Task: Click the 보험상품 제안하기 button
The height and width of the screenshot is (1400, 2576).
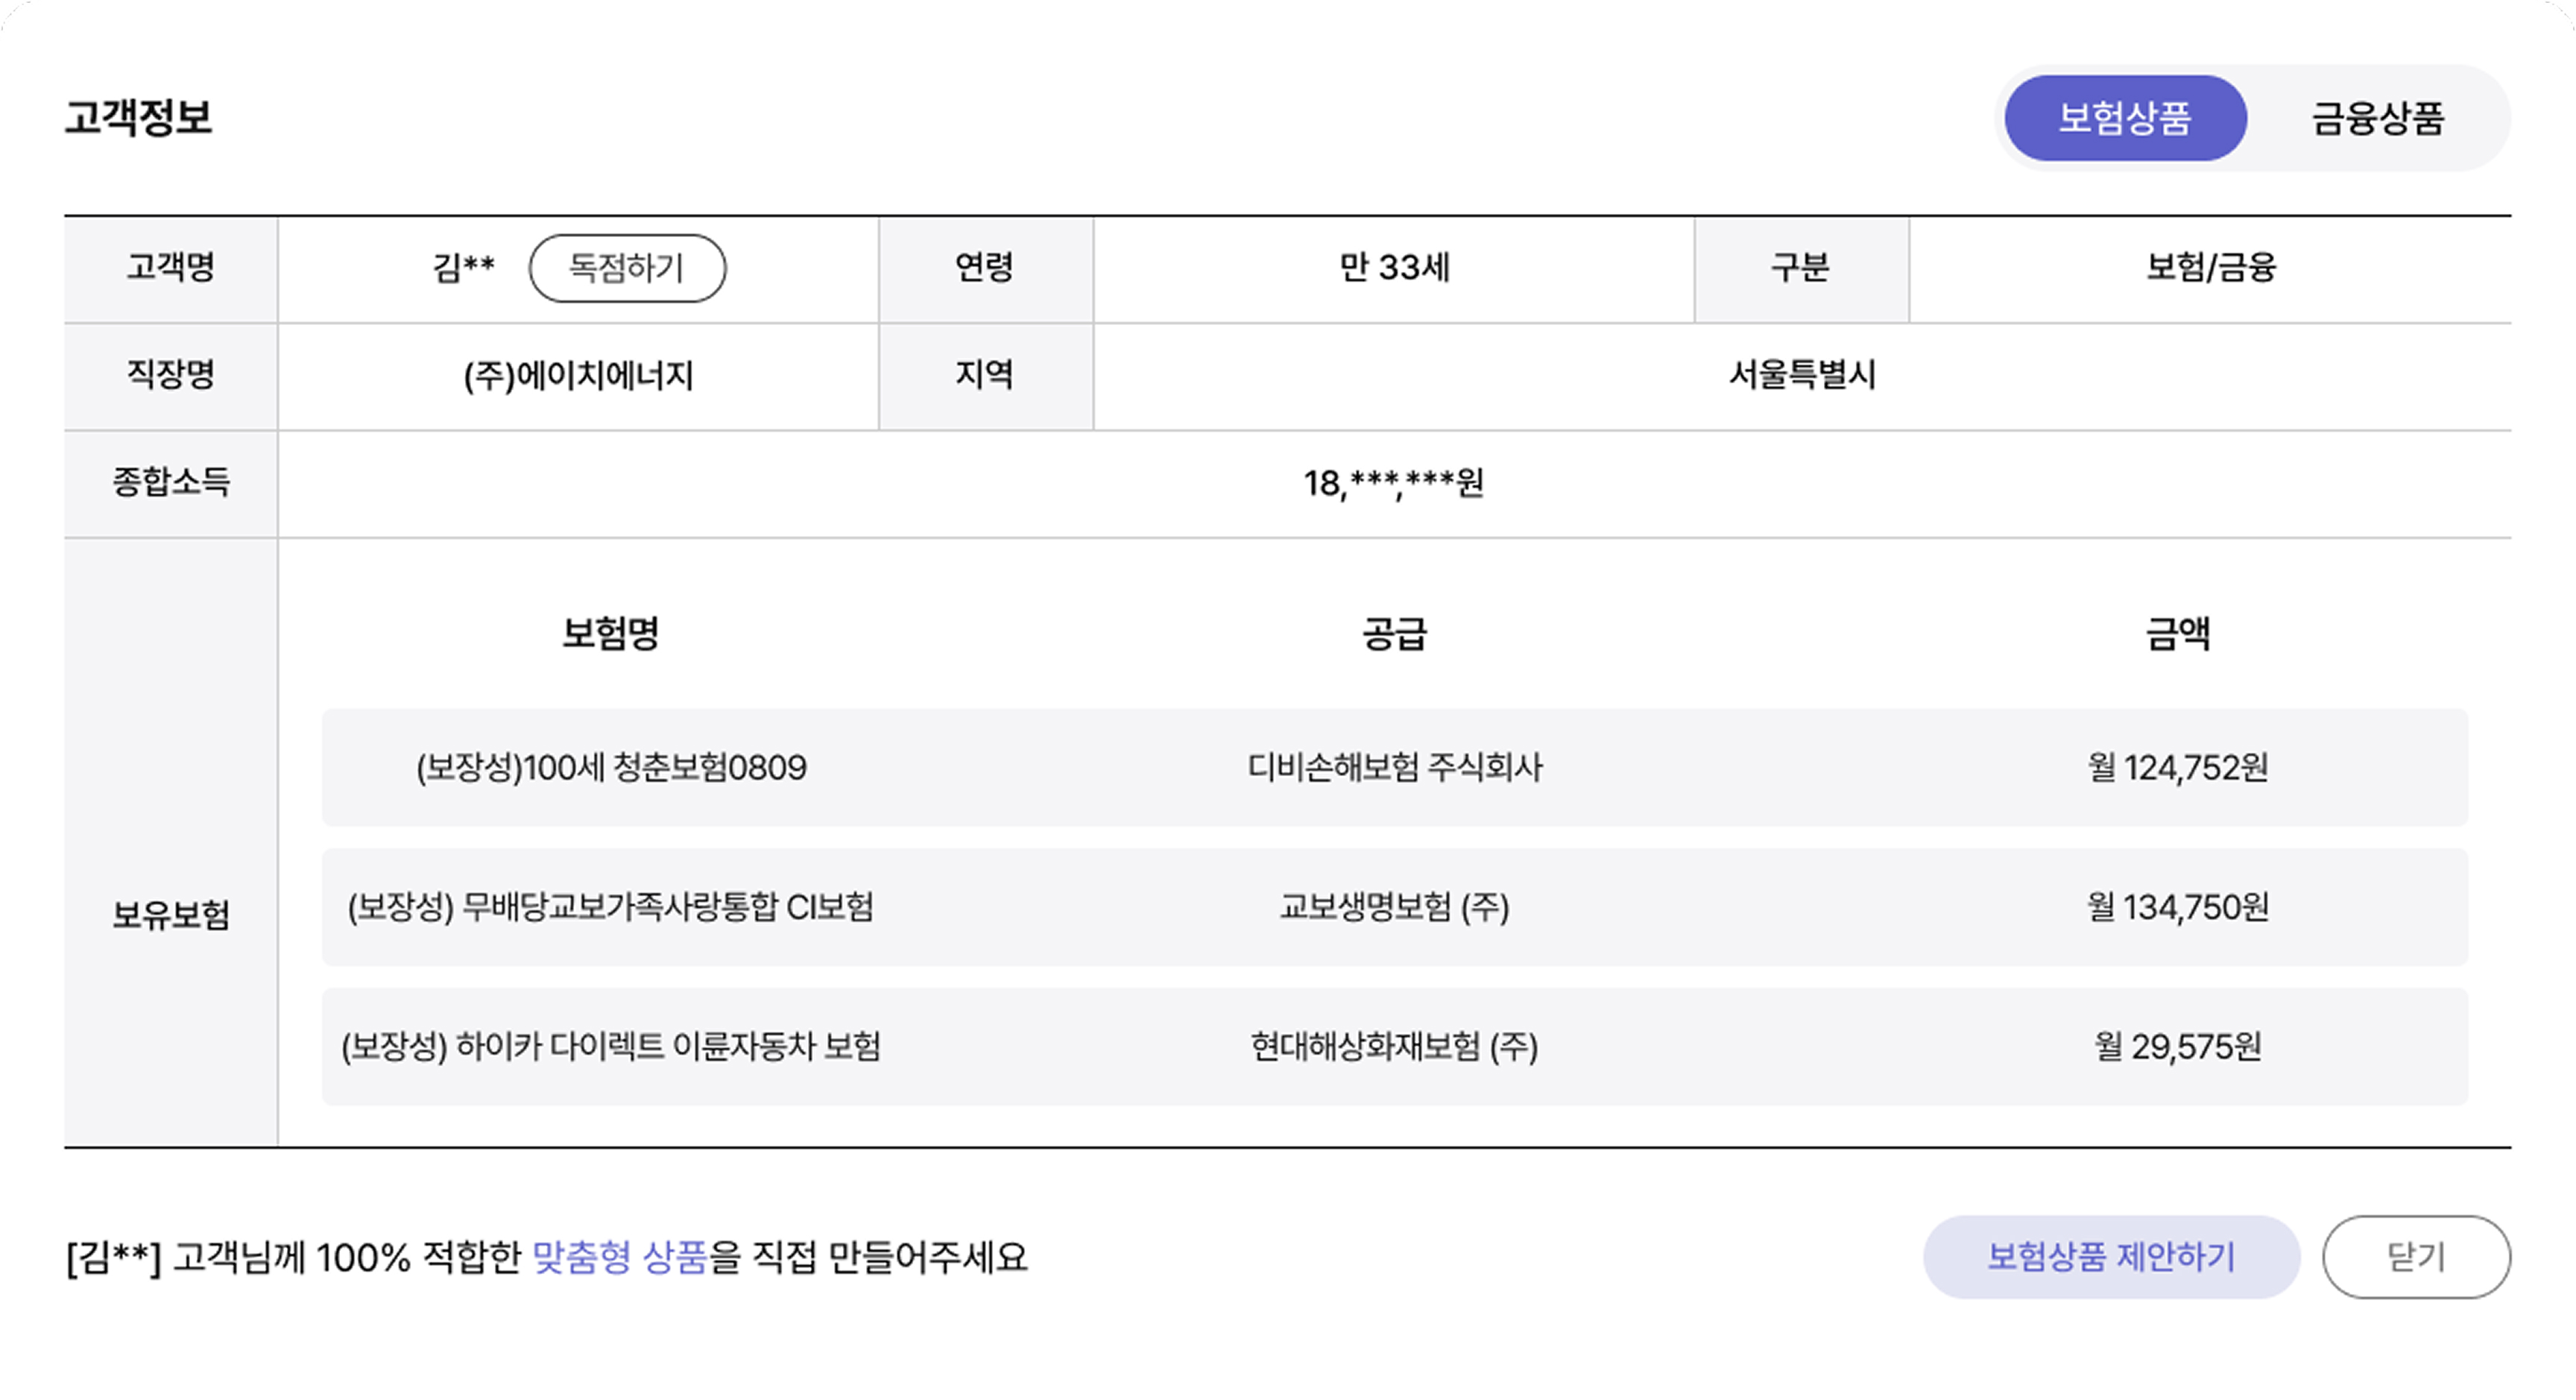Action: point(2110,1256)
